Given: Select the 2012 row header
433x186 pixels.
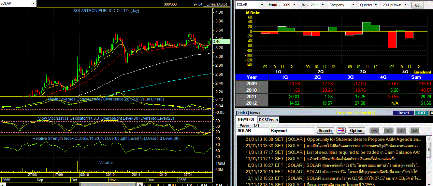Looking at the screenshot, I should 252,103.
